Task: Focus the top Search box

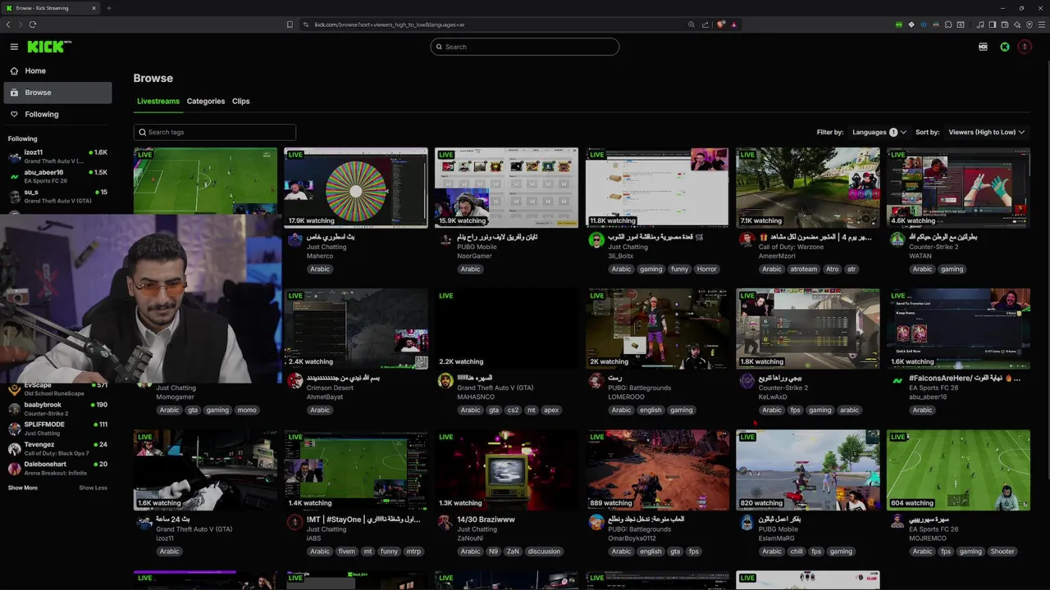Action: [x=525, y=47]
